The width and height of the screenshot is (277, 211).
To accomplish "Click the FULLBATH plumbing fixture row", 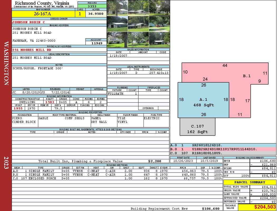I will coord(123,94).
